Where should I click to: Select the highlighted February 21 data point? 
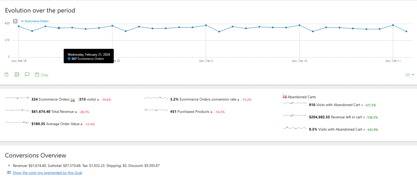point(59,28)
